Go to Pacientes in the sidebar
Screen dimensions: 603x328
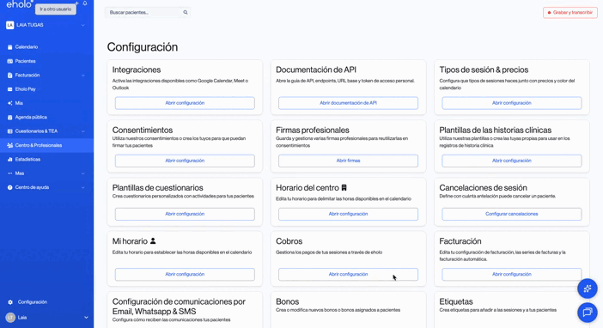pos(25,61)
